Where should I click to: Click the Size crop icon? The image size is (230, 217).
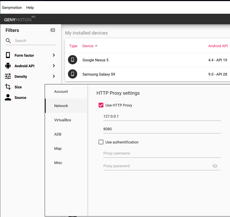(8, 87)
